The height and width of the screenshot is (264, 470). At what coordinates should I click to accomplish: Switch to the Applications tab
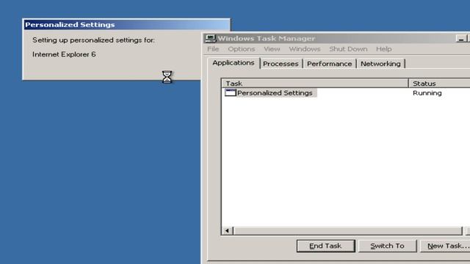(x=234, y=63)
